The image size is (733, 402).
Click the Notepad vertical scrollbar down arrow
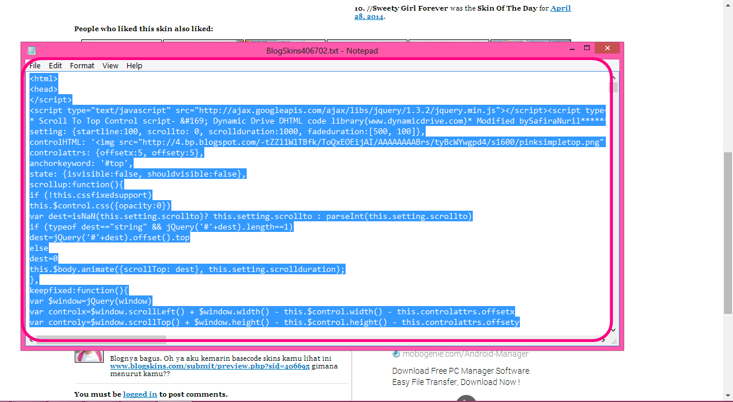tap(614, 330)
